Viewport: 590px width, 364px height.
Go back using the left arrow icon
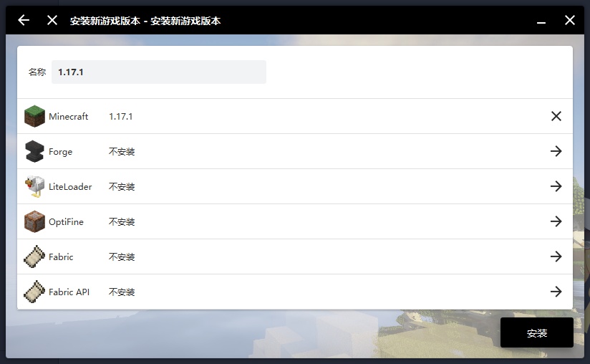click(x=24, y=20)
